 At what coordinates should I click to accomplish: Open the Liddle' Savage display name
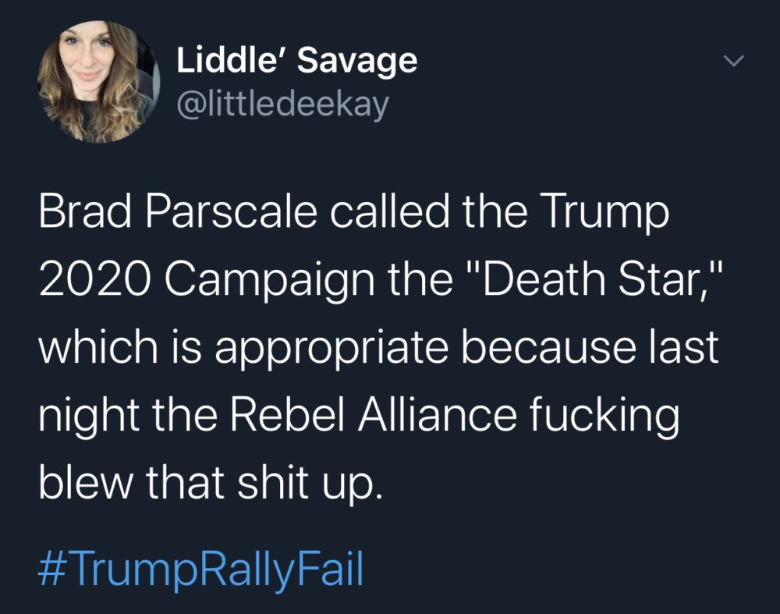(296, 61)
